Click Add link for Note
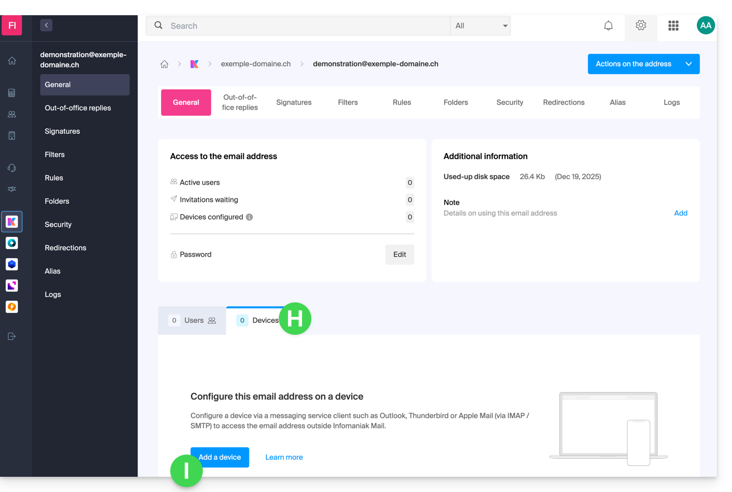The image size is (732, 492). click(x=680, y=214)
